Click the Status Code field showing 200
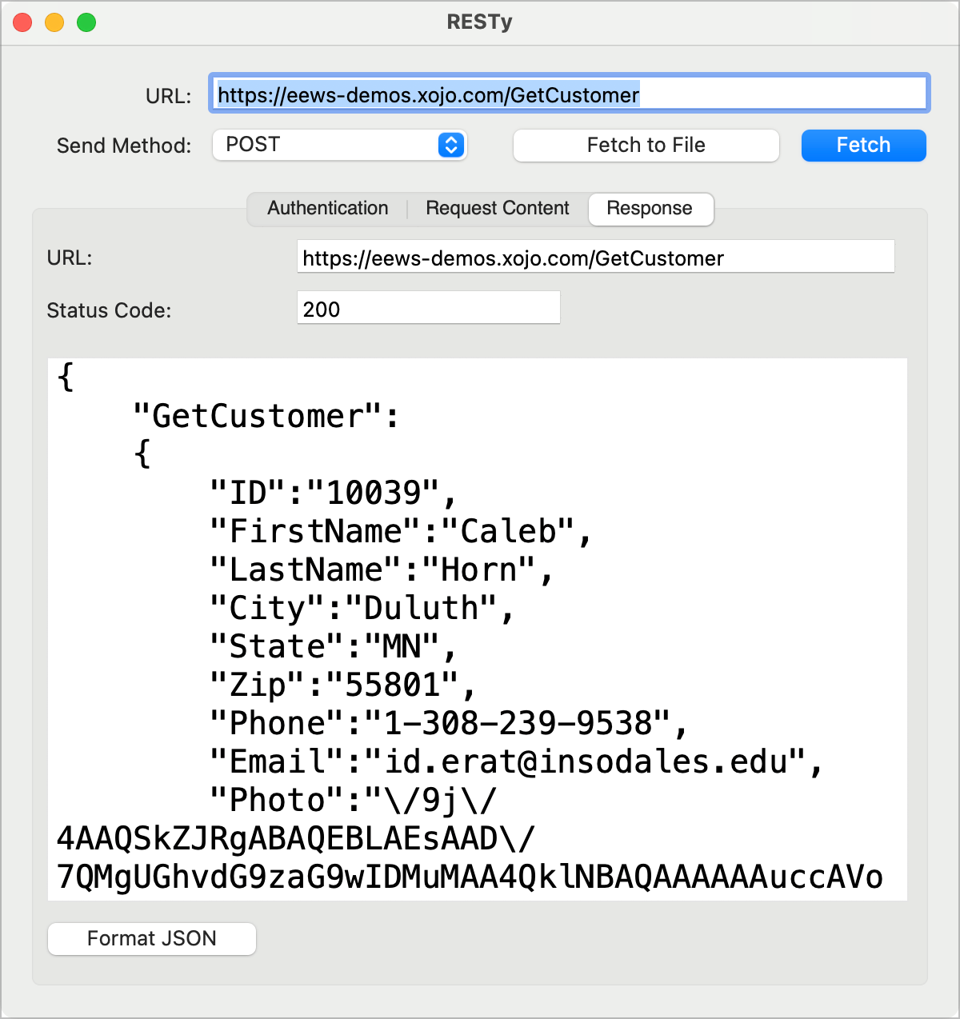This screenshot has width=960, height=1019. (x=428, y=308)
